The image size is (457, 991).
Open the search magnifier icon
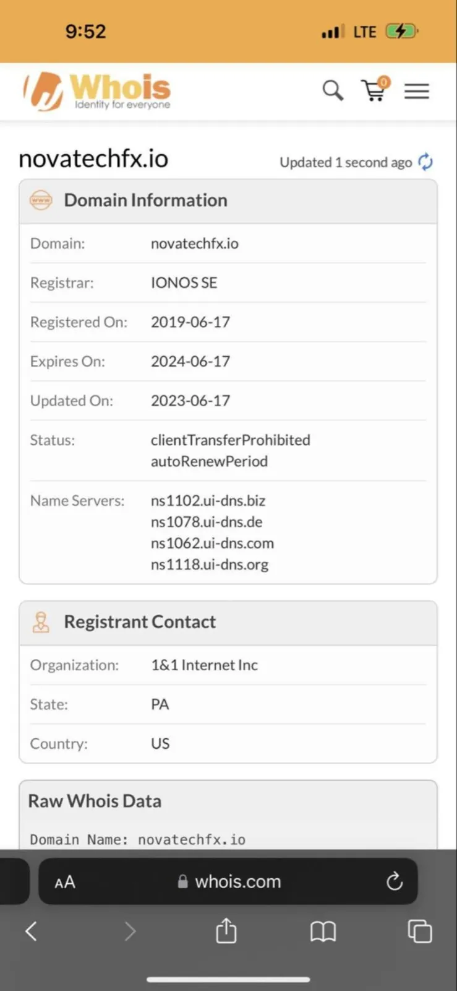[333, 90]
